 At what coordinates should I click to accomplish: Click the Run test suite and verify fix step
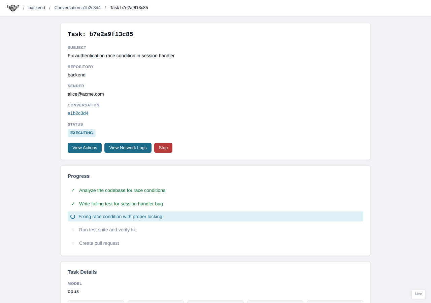tap(107, 230)
